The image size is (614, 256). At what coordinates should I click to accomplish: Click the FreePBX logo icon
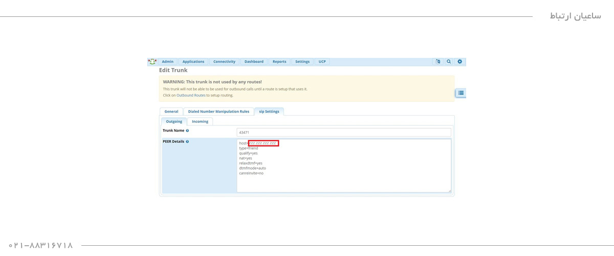click(x=152, y=61)
